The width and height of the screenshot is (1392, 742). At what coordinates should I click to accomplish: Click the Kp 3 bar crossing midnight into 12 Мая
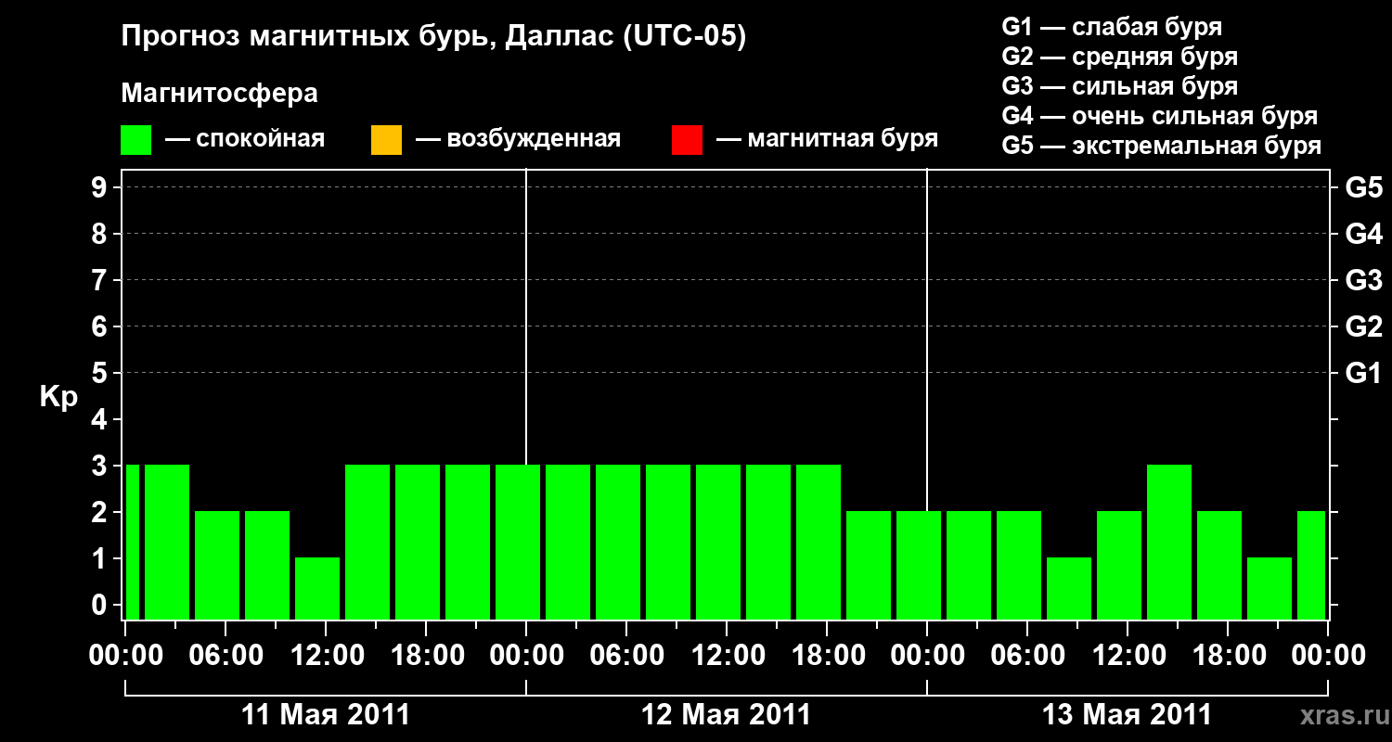coord(518,542)
